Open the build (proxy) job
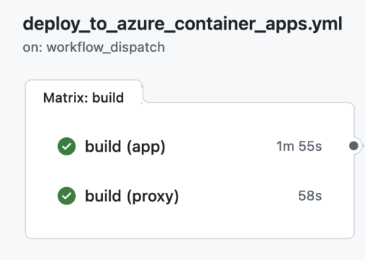The image size is (365, 260). click(x=132, y=196)
